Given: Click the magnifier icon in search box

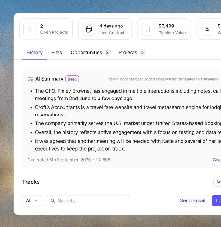Looking at the screenshot, I should point(53,201).
